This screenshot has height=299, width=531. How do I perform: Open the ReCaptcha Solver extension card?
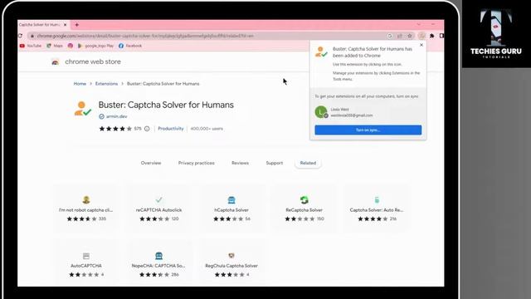click(304, 208)
